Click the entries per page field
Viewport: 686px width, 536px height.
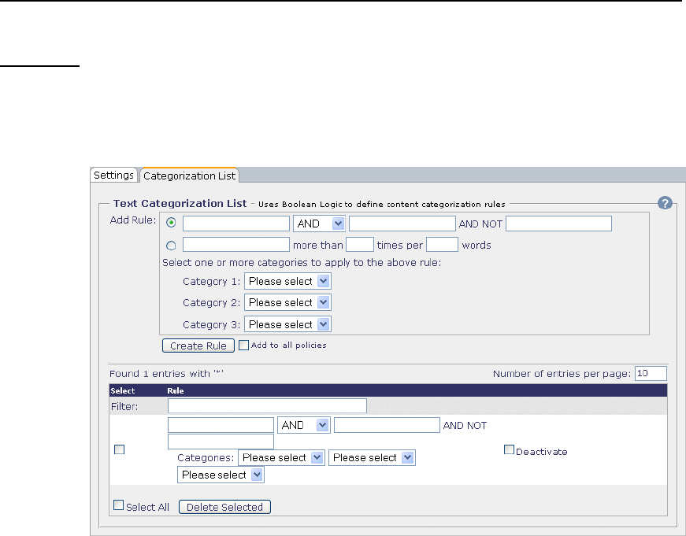[651, 373]
